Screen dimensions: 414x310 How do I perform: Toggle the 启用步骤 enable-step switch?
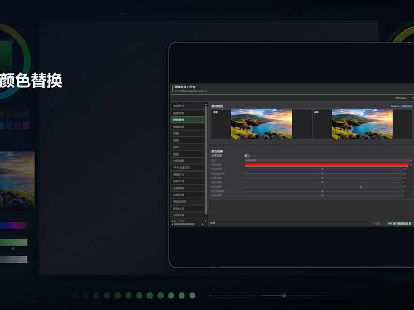(247, 156)
